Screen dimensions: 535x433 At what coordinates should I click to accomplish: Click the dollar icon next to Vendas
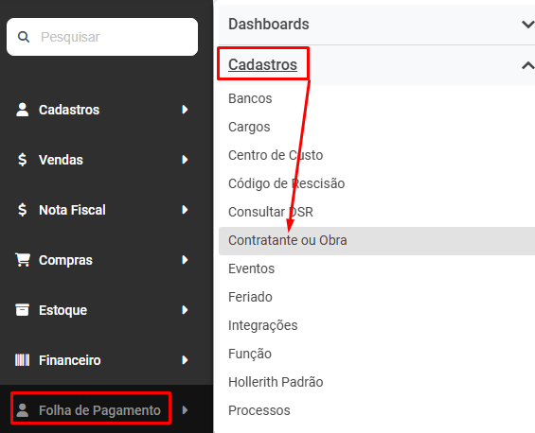pos(22,160)
